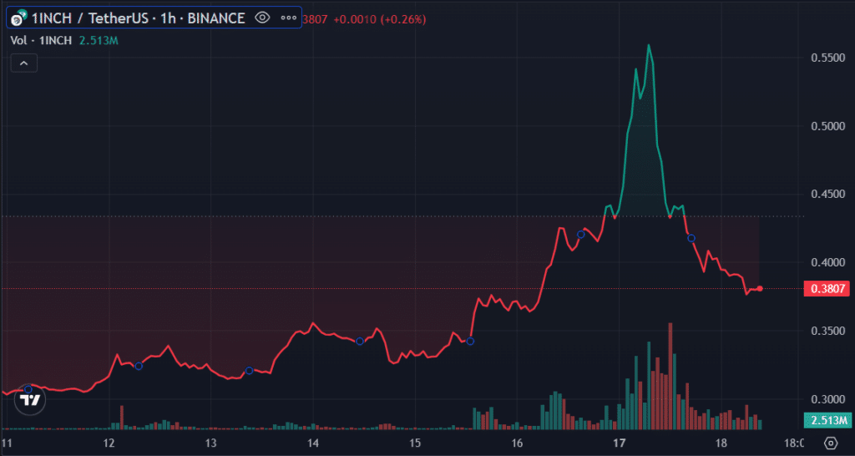Image resolution: width=855 pixels, height=456 pixels.
Task: Open the three-dots more options menu
Action: (288, 18)
